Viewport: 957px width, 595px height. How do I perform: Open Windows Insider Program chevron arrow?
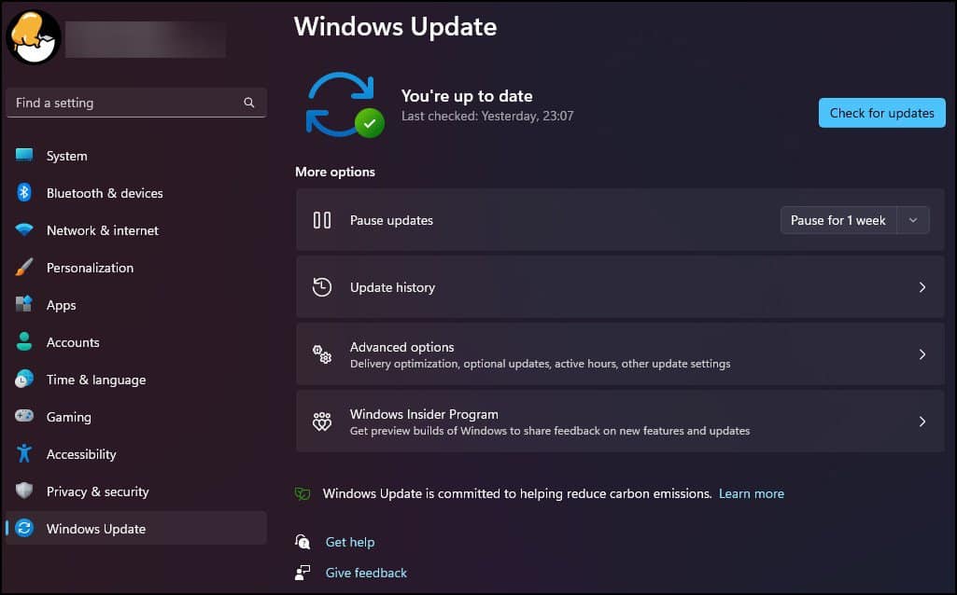pyautogui.click(x=922, y=422)
